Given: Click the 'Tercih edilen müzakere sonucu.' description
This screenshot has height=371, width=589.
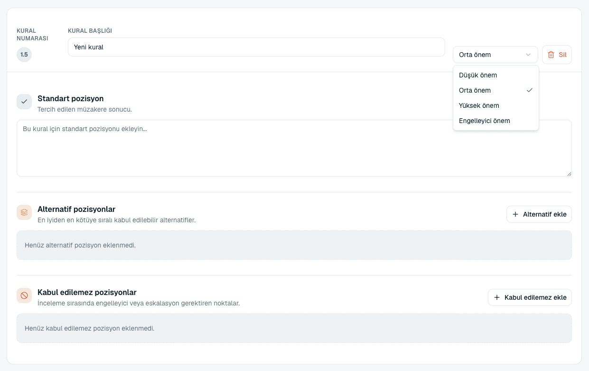Looking at the screenshot, I should [85, 109].
